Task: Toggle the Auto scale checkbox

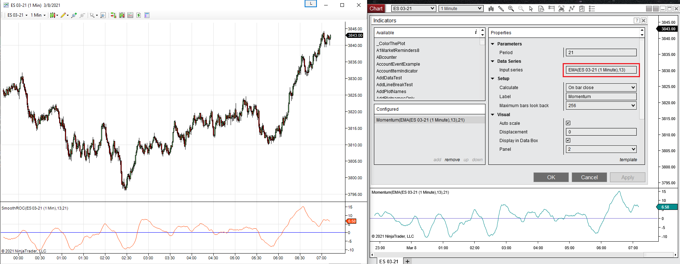Action: coord(568,123)
